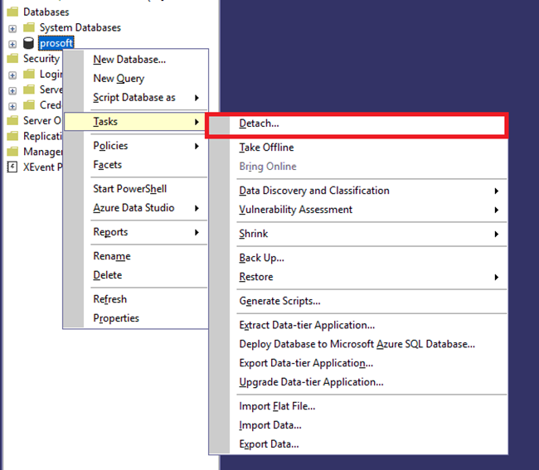Click the Databases folder icon
Screen dimensions: 539x470
tap(12, 12)
